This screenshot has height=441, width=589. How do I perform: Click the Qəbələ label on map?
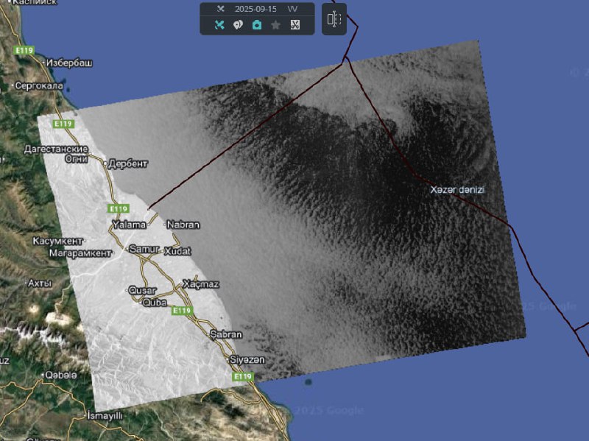click(61, 375)
